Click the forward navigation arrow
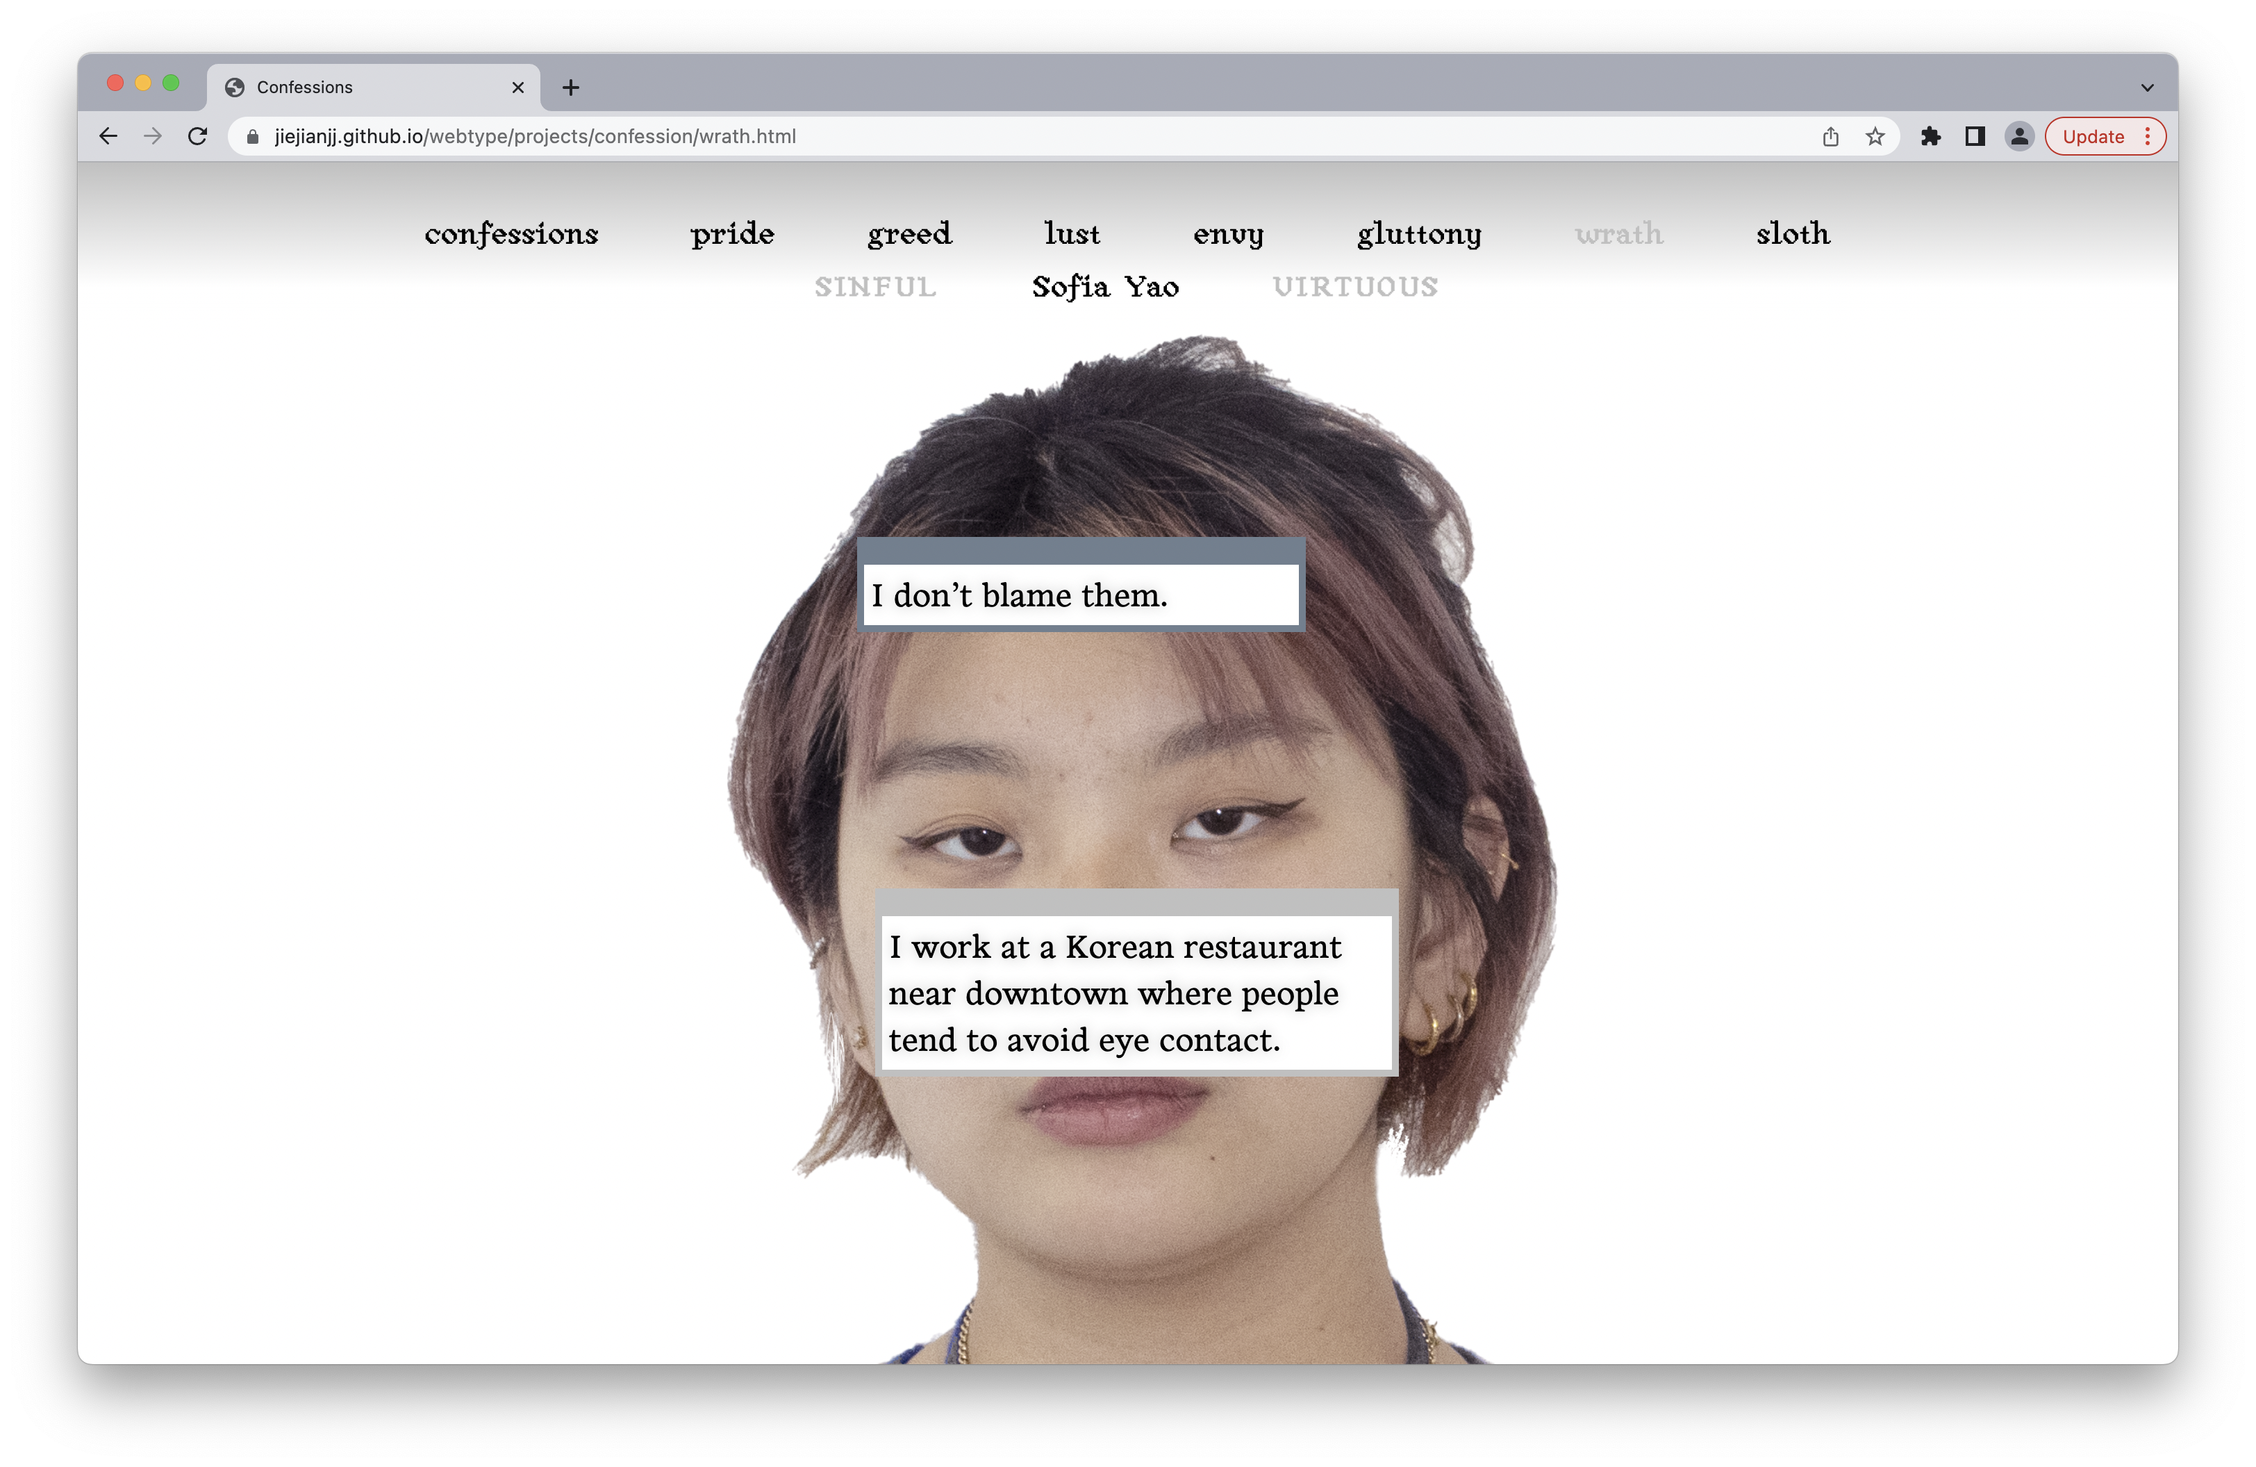 tap(153, 136)
